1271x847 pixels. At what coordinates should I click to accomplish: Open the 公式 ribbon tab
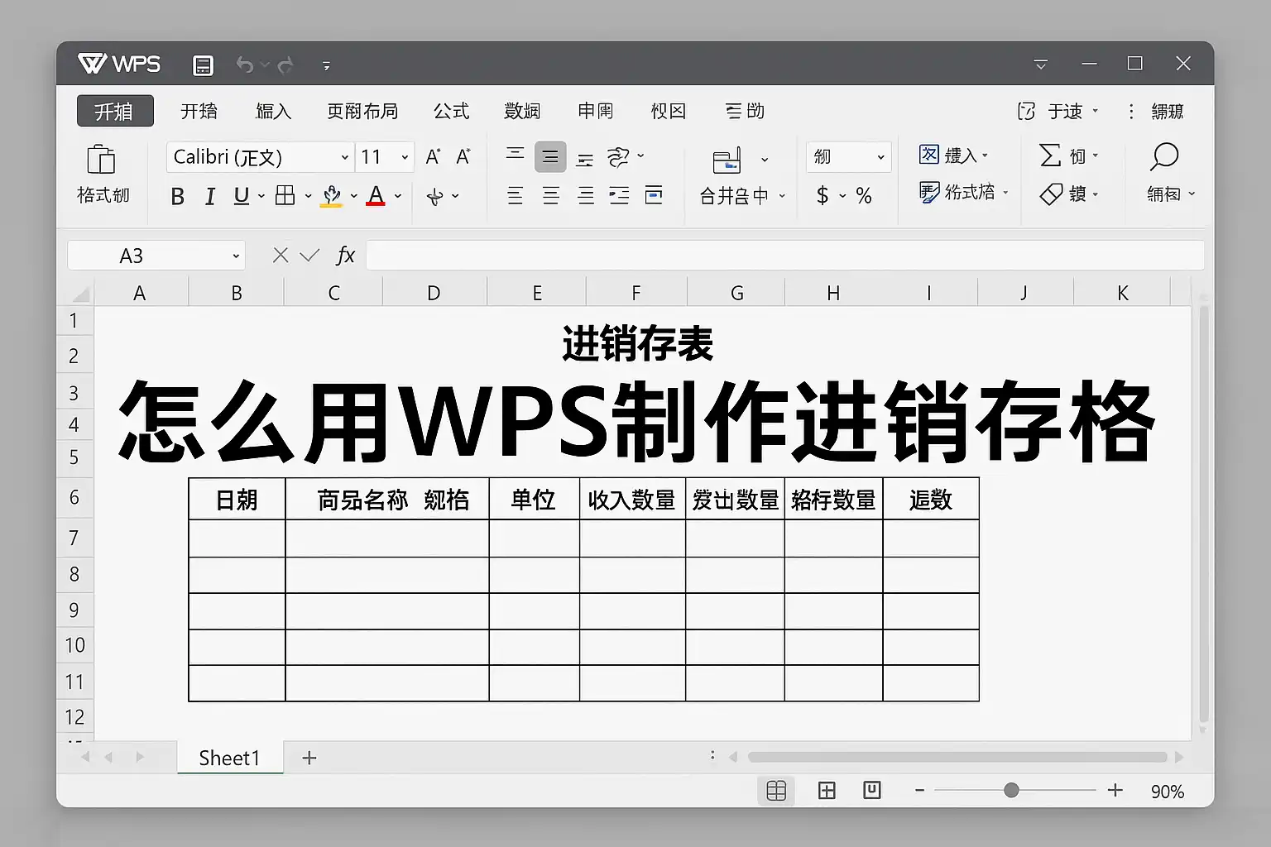click(451, 111)
